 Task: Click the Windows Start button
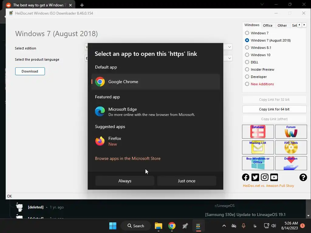tap(113, 226)
